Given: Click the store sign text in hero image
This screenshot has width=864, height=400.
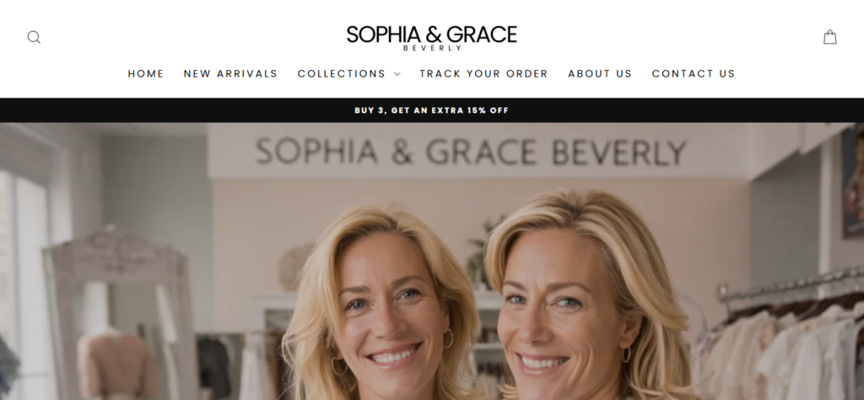Looking at the screenshot, I should pyautogui.click(x=471, y=152).
